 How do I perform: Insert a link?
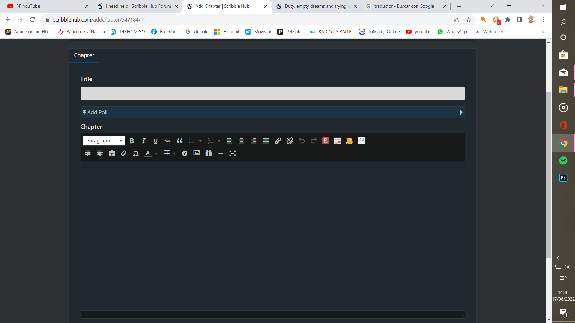pyautogui.click(x=278, y=141)
